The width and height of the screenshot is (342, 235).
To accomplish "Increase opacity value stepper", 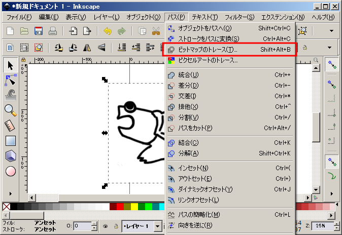I will click(x=94, y=223).
